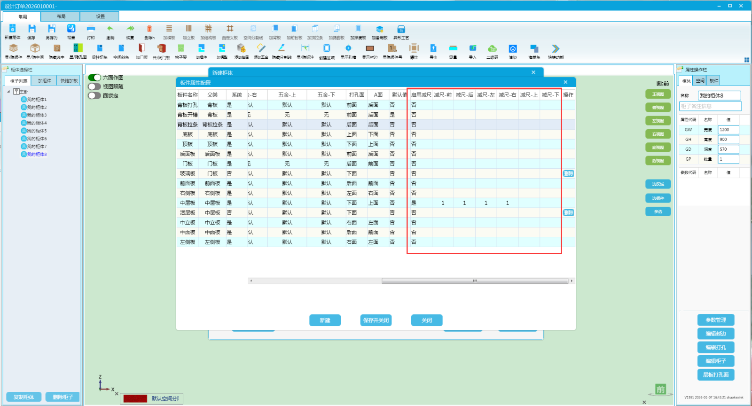752x406 pixels.
Task: Open the 二维码 QR code tool
Action: point(492,50)
